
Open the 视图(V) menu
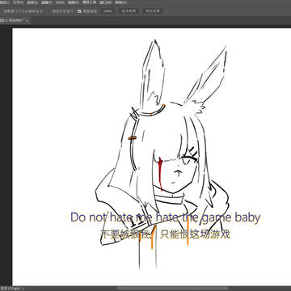(x=74, y=2)
